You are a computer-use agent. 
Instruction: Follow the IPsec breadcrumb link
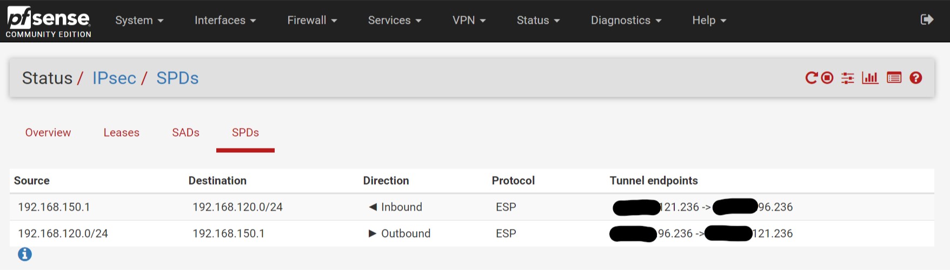click(x=114, y=78)
